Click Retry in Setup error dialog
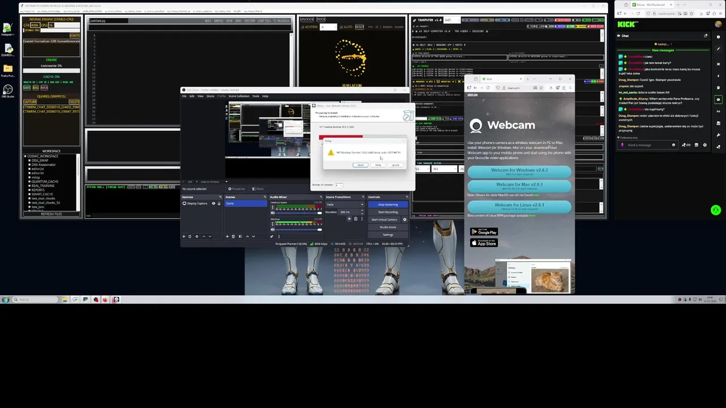The height and width of the screenshot is (408, 726). pyautogui.click(x=378, y=165)
